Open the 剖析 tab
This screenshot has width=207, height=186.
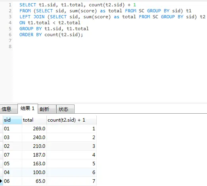[47, 109]
